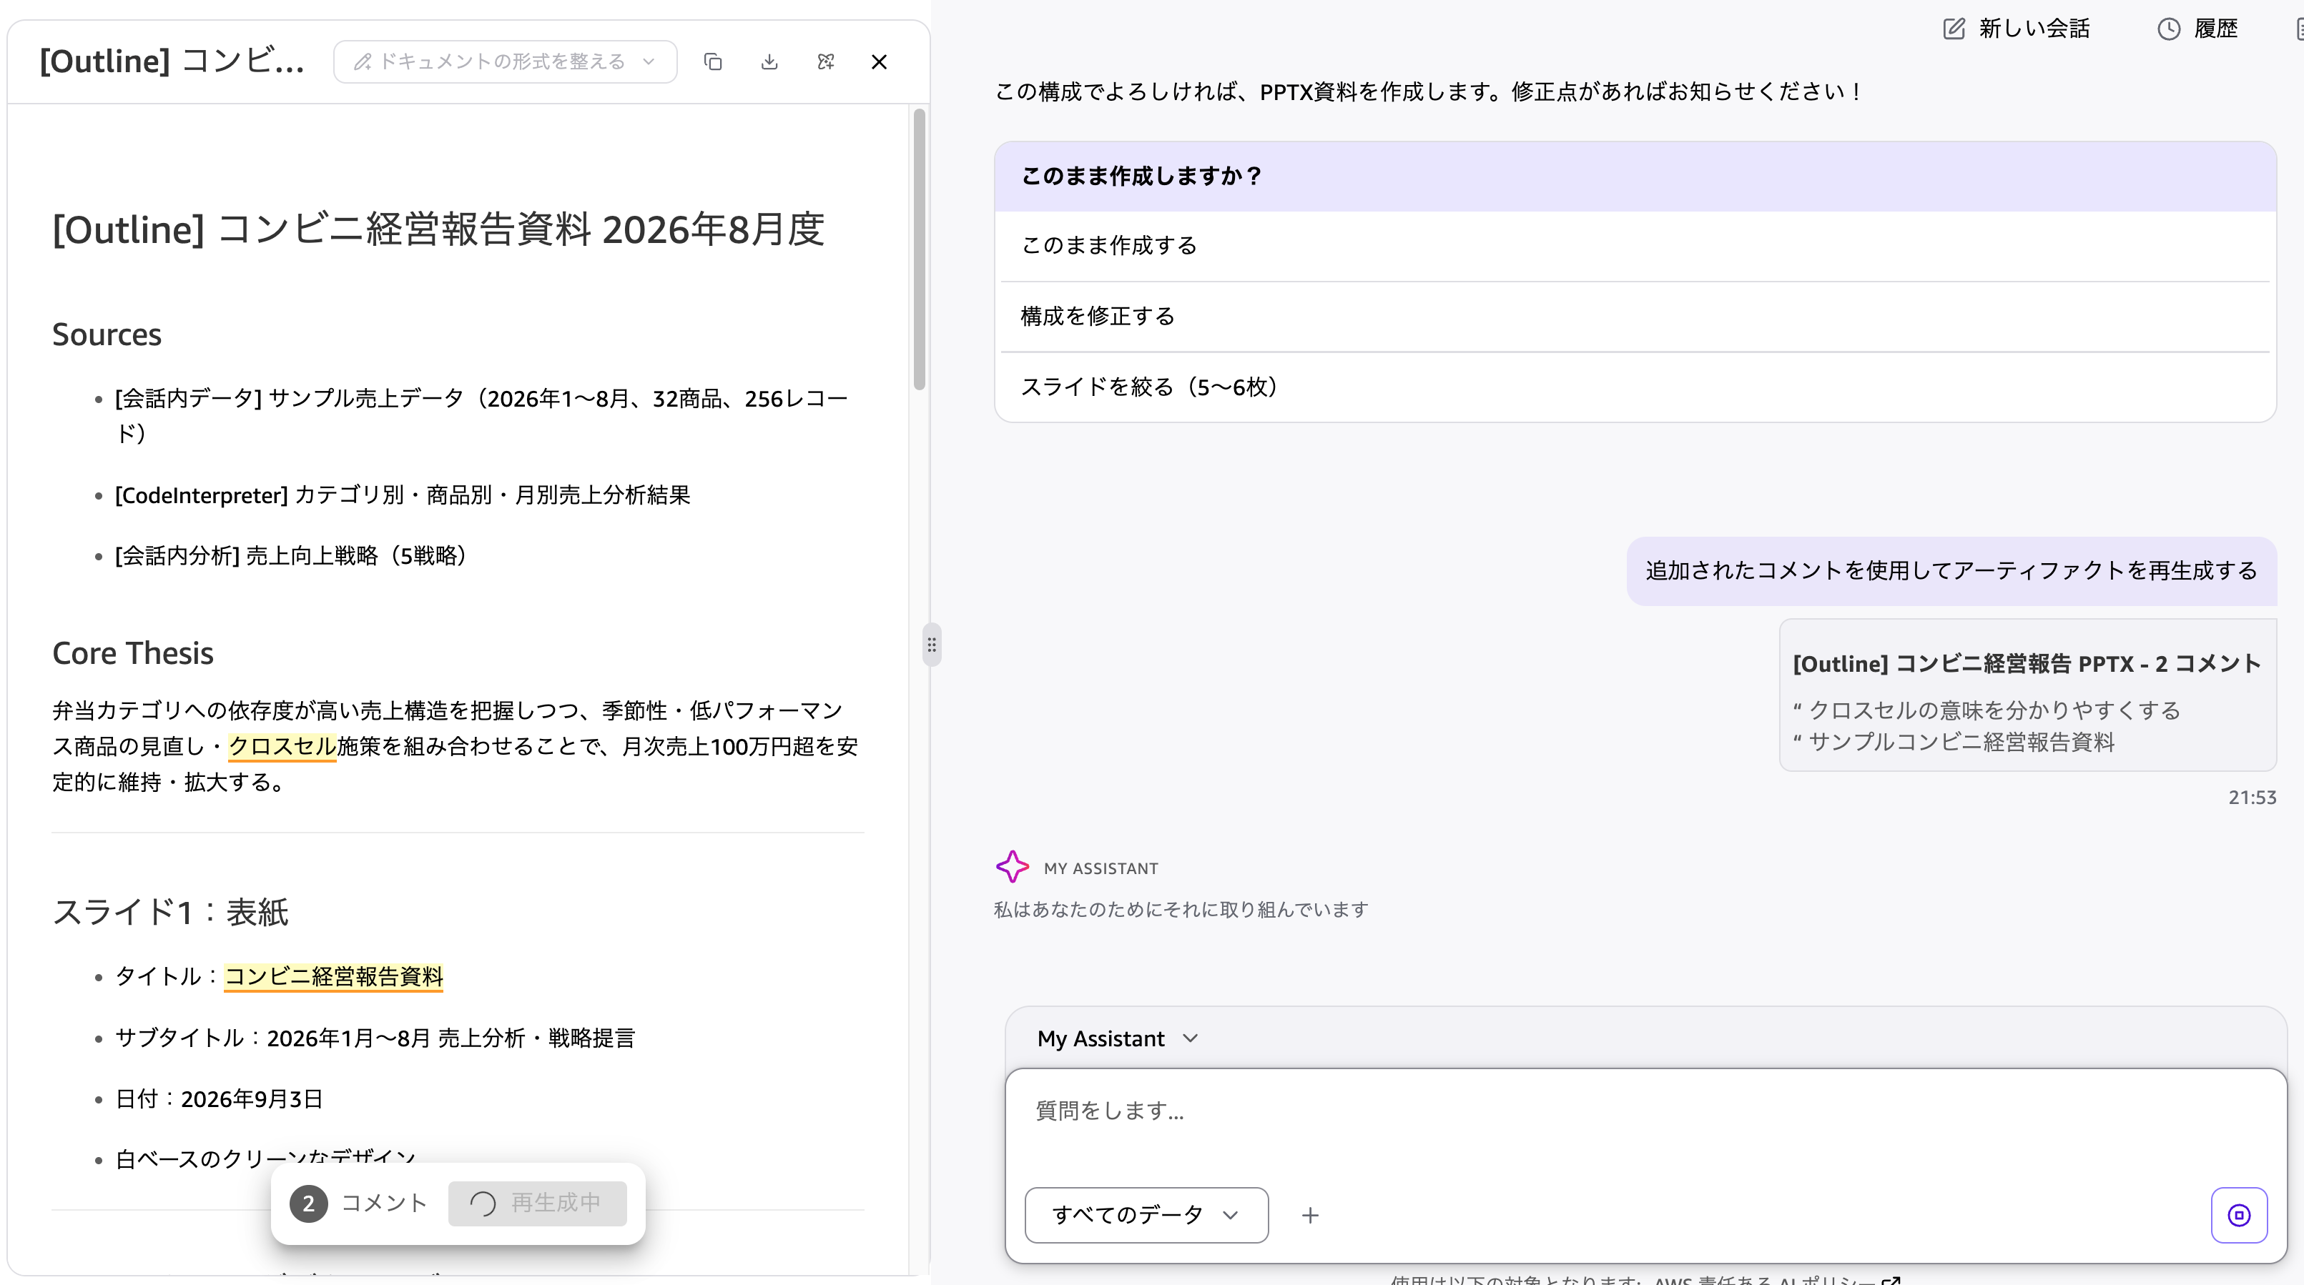Choose the このまま作成する option

pos(1635,246)
